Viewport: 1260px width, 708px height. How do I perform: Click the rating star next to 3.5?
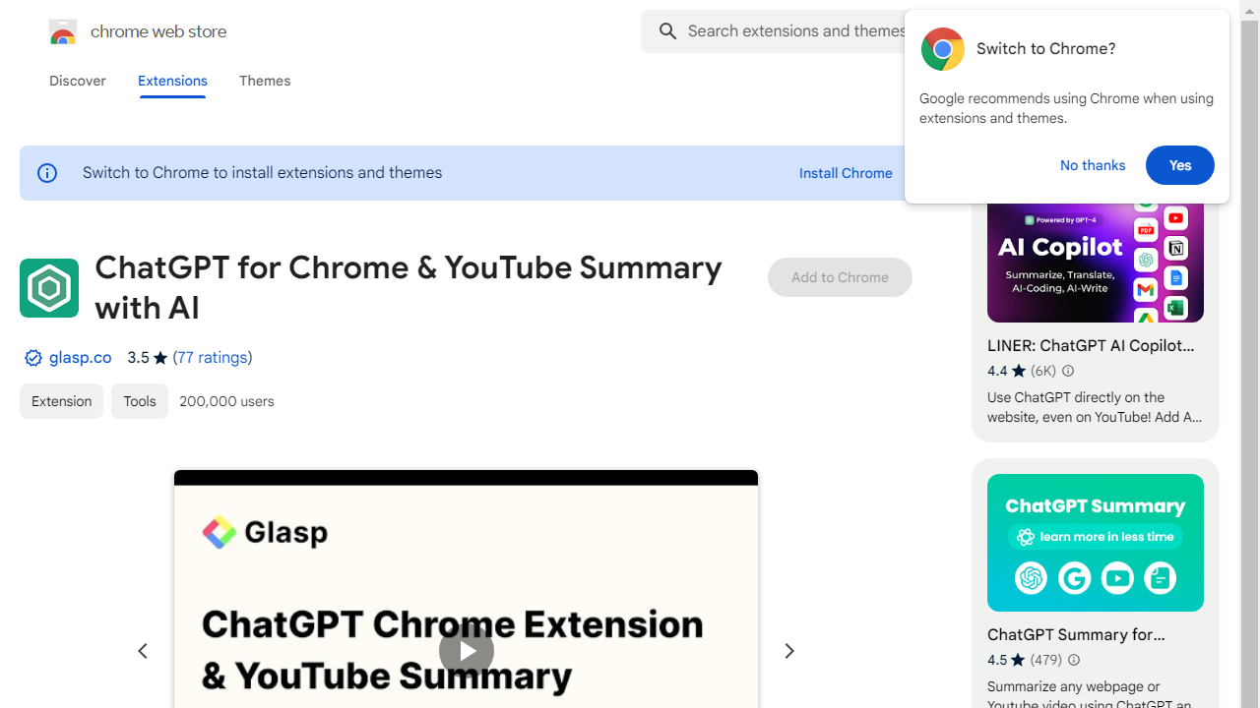pos(160,358)
